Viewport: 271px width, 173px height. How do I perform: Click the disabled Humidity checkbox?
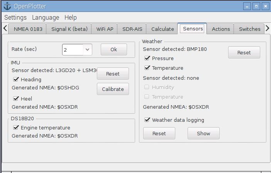coord(147,87)
